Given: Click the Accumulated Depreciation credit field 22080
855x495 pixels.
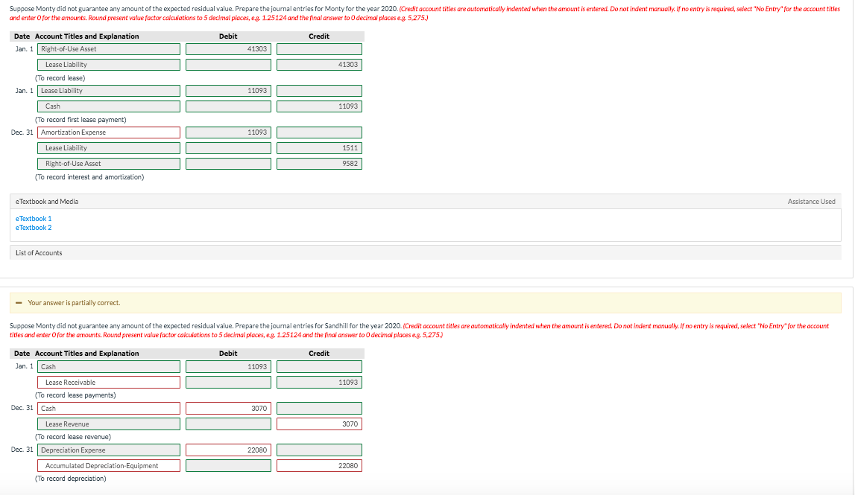Looking at the screenshot, I should [319, 465].
